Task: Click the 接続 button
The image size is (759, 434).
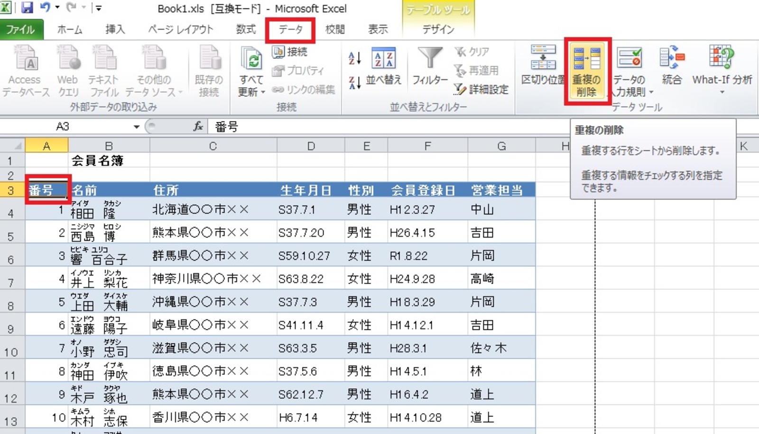Action: click(290, 52)
